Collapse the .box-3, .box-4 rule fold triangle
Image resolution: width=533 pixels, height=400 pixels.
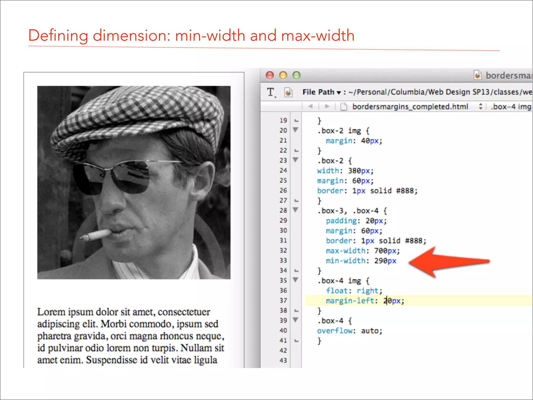[296, 210]
